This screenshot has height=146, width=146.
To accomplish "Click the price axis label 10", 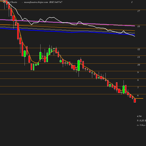I will pos(139,65).
